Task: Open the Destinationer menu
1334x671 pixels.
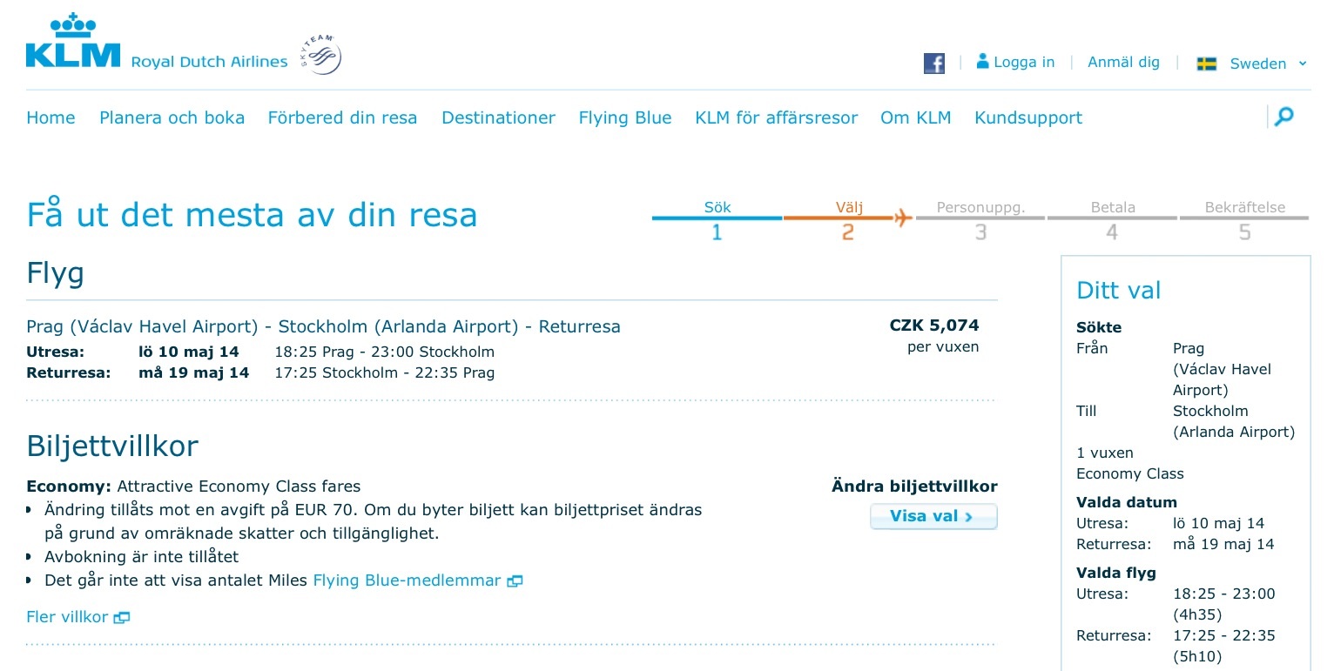Action: pyautogui.click(x=498, y=117)
